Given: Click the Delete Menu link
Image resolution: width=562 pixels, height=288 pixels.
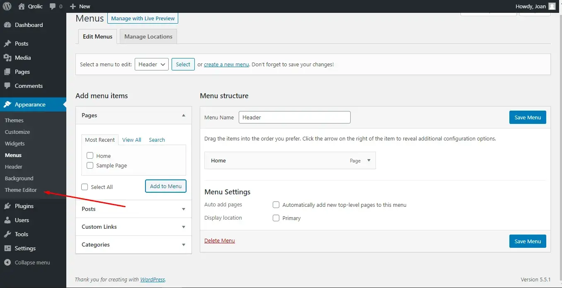Looking at the screenshot, I should click(220, 240).
